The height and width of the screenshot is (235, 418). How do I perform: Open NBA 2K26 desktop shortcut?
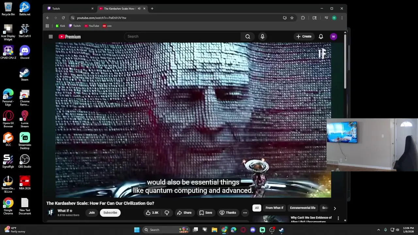tap(25, 183)
